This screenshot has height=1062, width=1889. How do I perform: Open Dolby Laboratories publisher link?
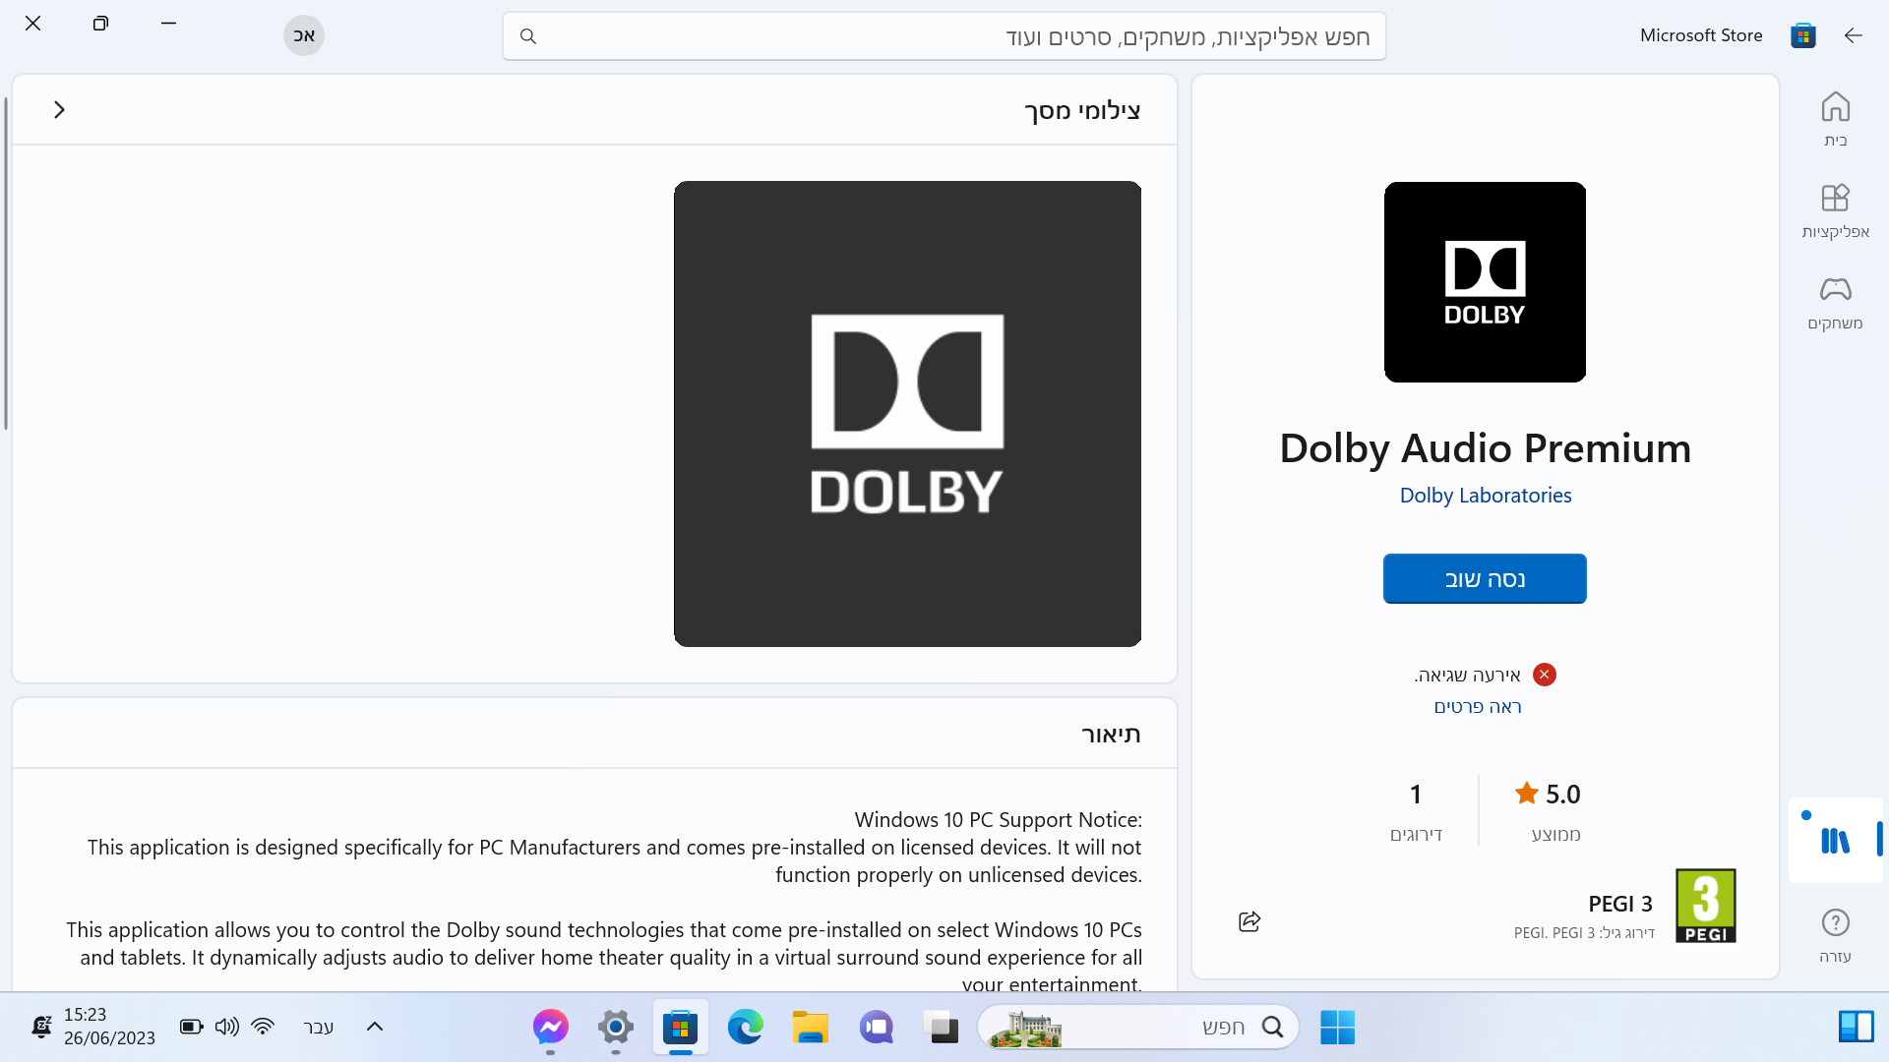pos(1486,496)
